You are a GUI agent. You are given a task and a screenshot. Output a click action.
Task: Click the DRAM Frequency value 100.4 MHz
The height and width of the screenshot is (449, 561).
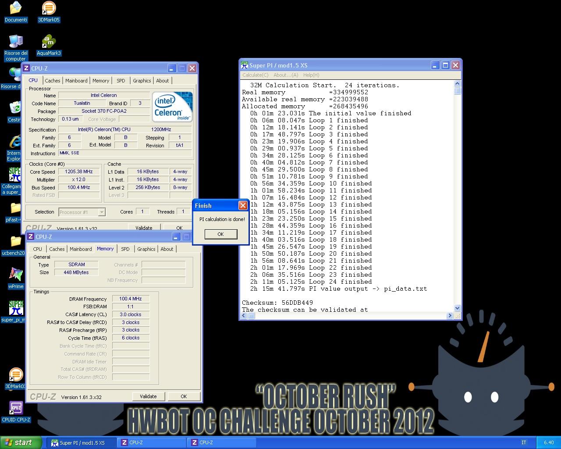click(x=131, y=299)
